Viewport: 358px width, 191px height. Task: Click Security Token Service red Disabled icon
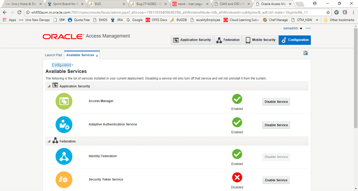[237, 178]
